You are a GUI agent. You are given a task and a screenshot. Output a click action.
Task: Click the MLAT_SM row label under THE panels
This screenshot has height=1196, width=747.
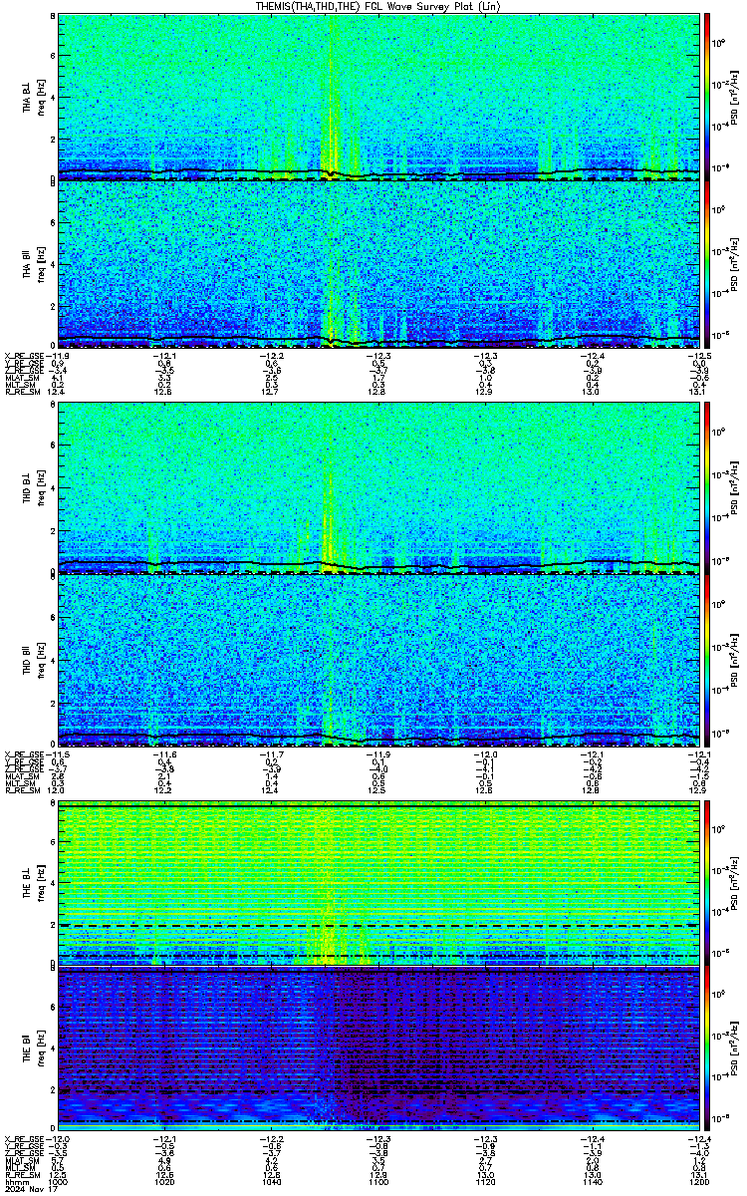coord(22,1160)
